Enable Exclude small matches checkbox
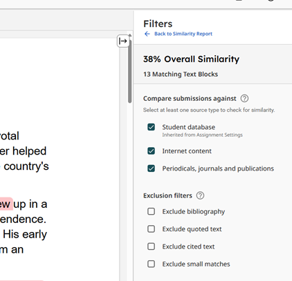Image resolution: width=292 pixels, height=281 pixels. point(152,264)
